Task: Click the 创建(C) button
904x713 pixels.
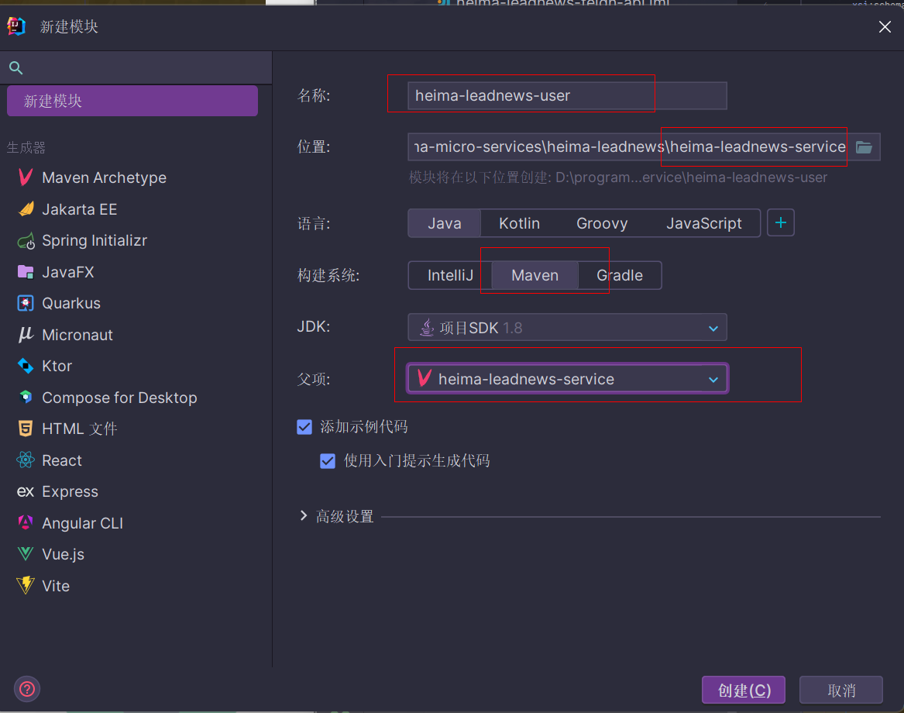Action: point(743,690)
